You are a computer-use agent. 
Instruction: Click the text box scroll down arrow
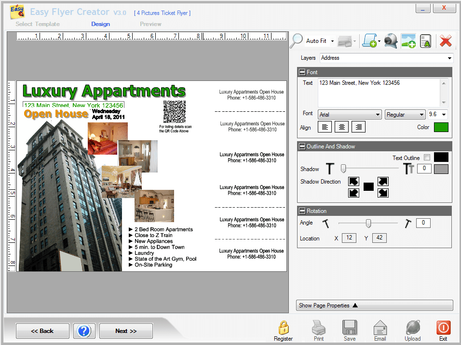click(444, 103)
